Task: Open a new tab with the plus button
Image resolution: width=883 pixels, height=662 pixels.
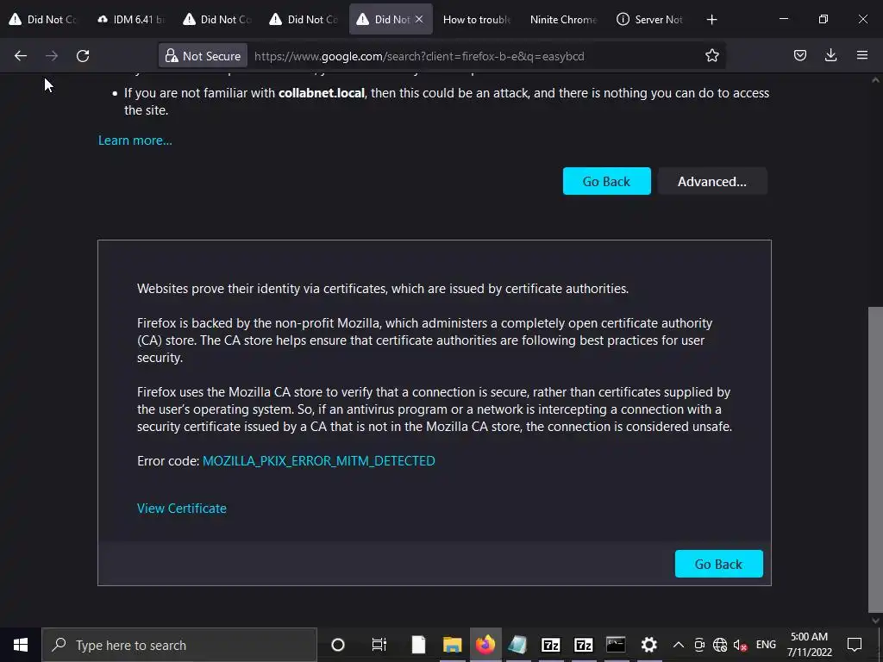Action: [x=711, y=20]
